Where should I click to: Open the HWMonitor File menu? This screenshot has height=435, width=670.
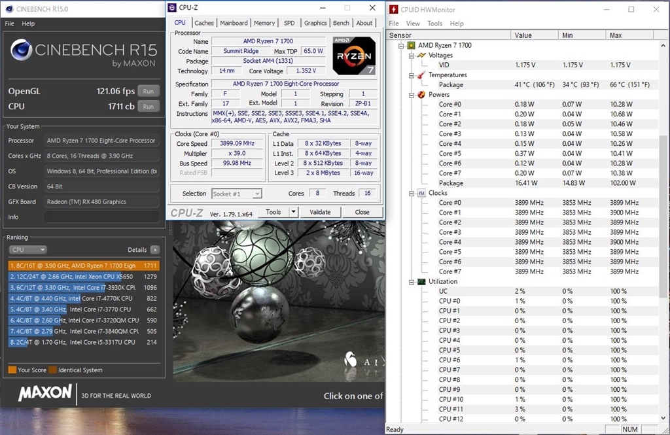(393, 24)
